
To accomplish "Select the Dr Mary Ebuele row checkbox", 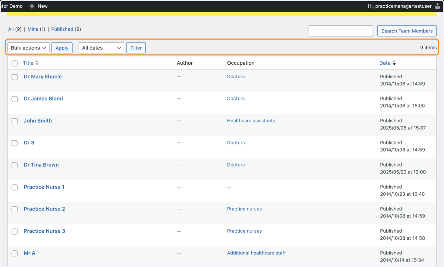I will pos(15,77).
